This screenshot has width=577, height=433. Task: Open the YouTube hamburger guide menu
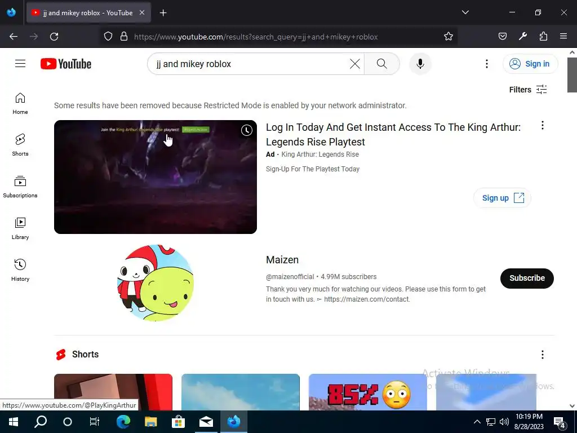click(x=20, y=64)
